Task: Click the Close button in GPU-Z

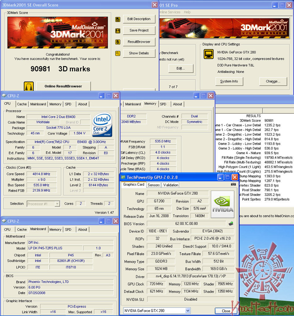Action: 226,311
